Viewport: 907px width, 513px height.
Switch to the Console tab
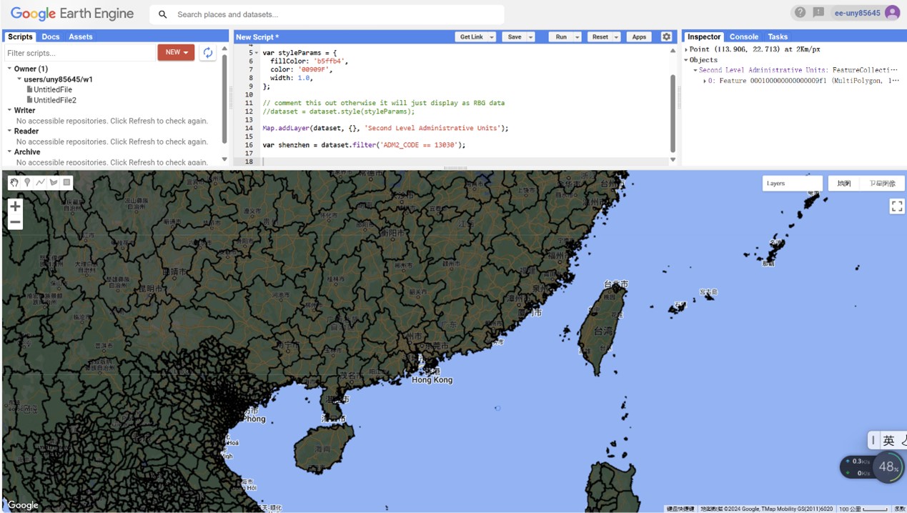coord(743,36)
